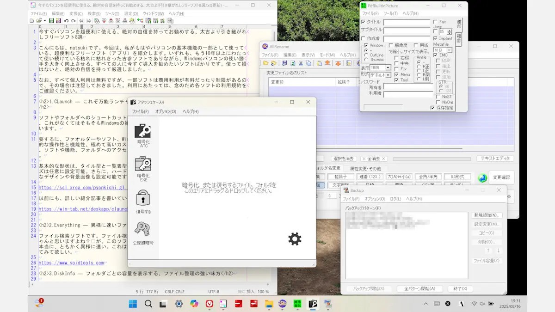
Task: Open the オプション(O) menu in AttachéCase
Action: coord(166,111)
